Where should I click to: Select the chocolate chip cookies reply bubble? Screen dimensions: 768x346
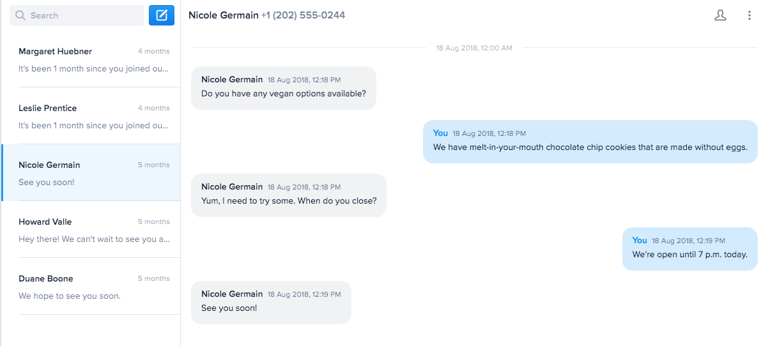point(590,147)
